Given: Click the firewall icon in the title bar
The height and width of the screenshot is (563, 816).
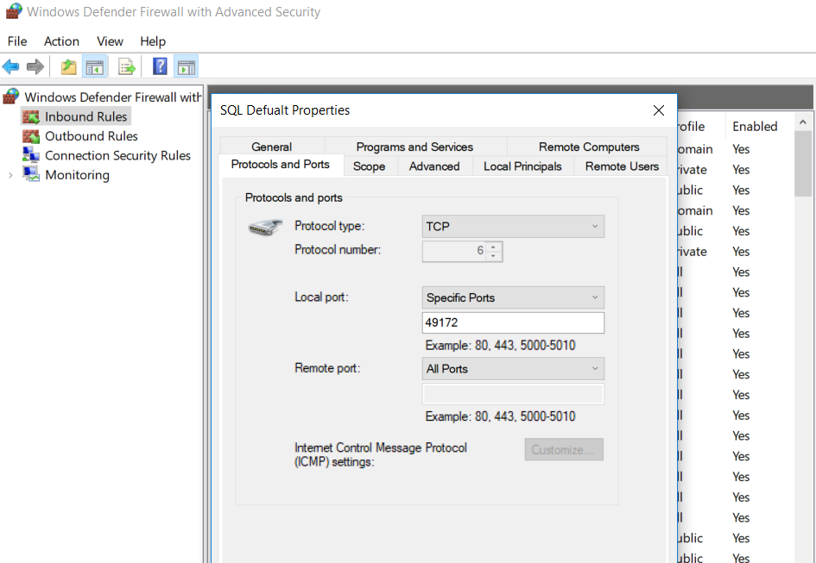Looking at the screenshot, I should [x=14, y=11].
